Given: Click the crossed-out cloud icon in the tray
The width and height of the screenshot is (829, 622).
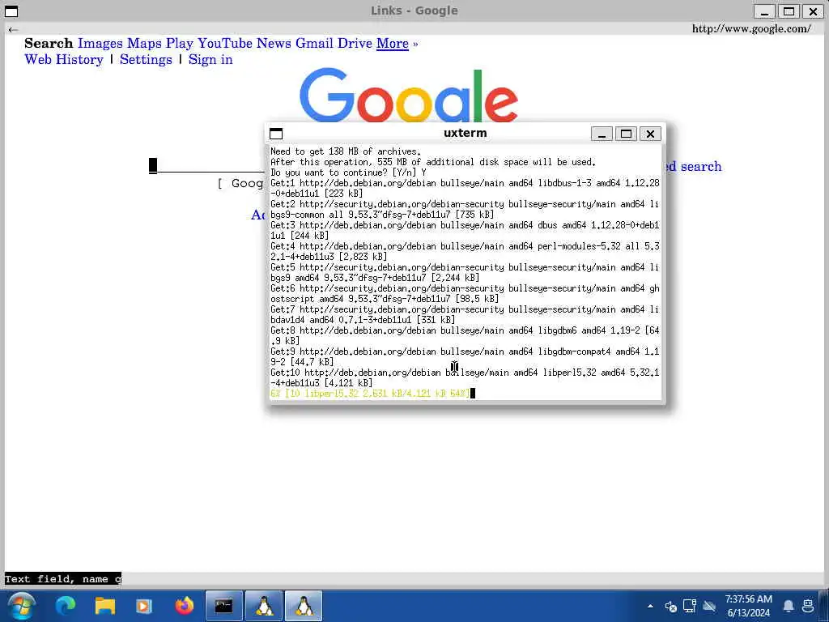Looking at the screenshot, I should (709, 606).
